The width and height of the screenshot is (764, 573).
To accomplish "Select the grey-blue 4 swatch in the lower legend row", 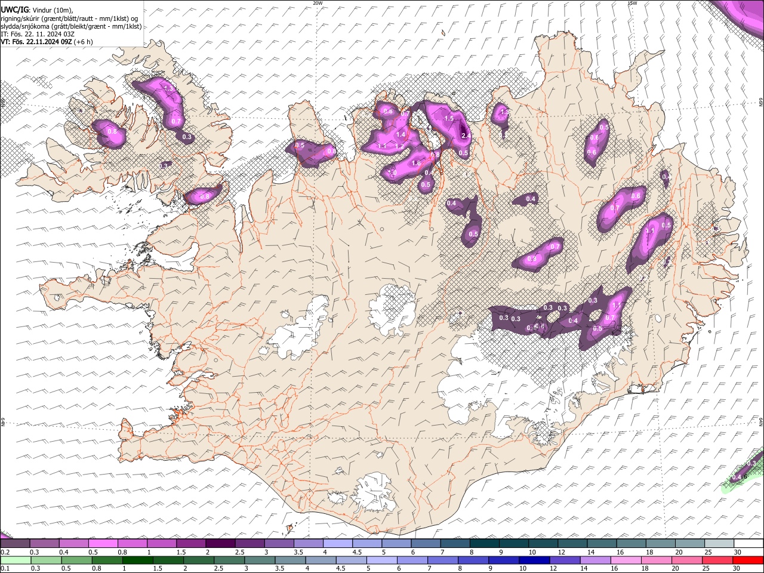I will click(321, 560).
